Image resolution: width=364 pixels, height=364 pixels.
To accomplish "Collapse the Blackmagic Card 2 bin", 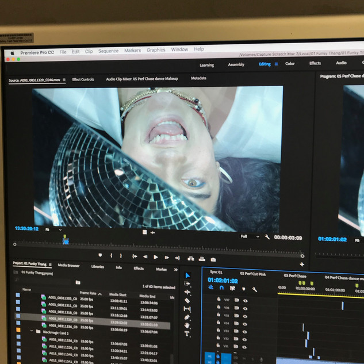I will click(32, 331).
